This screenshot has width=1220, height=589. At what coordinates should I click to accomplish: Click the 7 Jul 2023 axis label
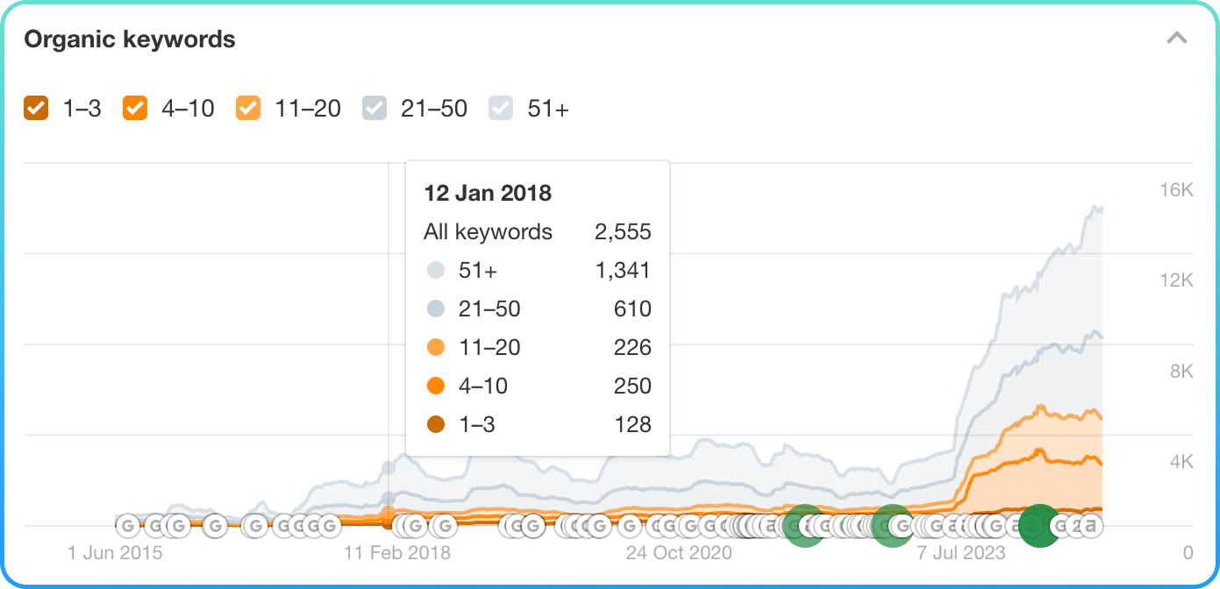click(x=961, y=553)
